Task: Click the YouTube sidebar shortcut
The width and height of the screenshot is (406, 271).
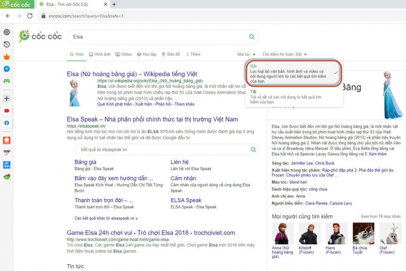Action: [x=7, y=111]
